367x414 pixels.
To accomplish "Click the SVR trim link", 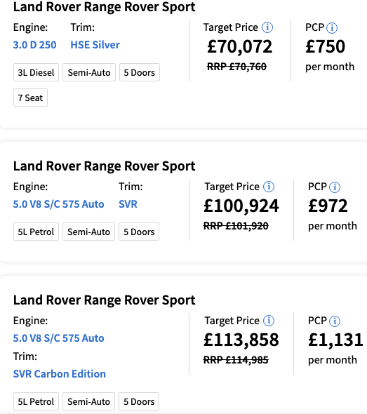I will pos(128,204).
